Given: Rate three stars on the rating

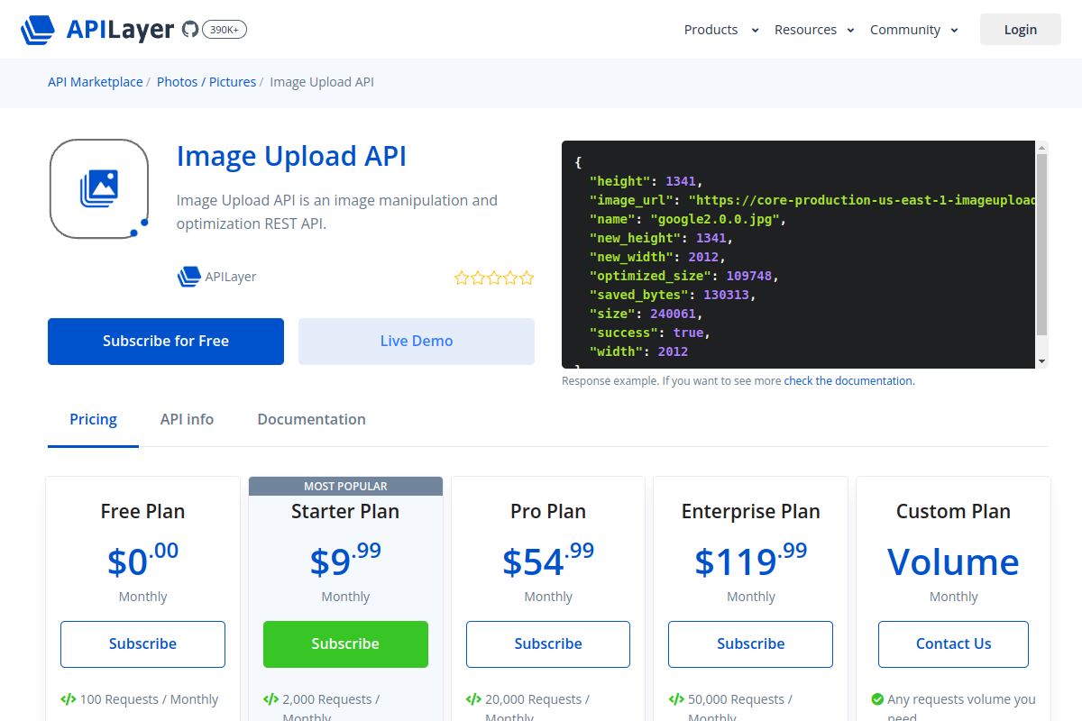Looking at the screenshot, I should [x=494, y=278].
